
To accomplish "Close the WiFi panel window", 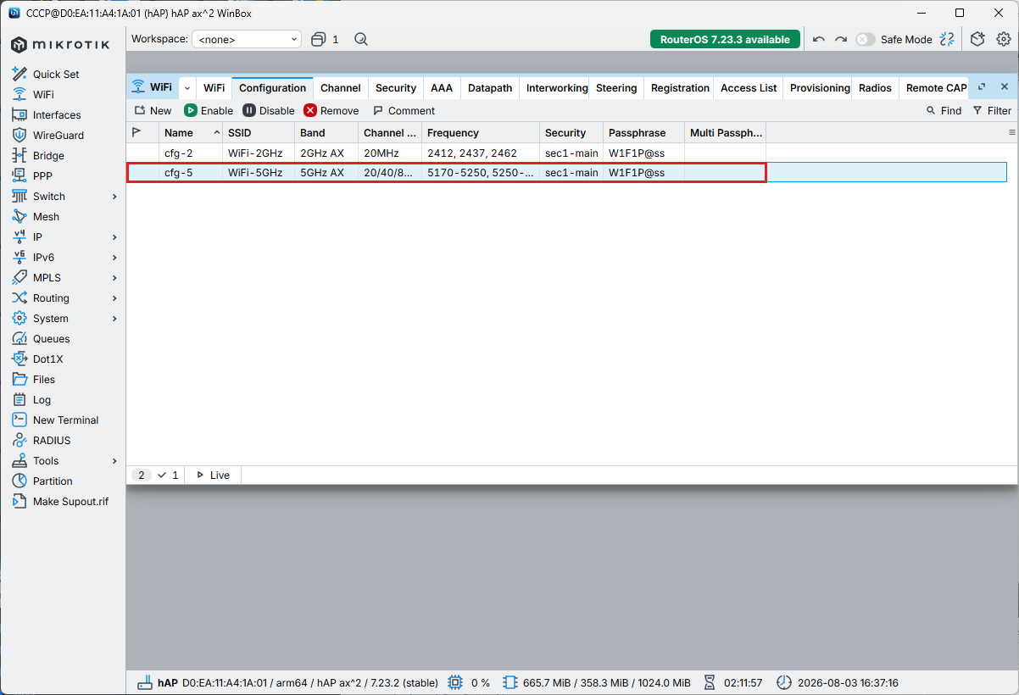I will [1005, 86].
